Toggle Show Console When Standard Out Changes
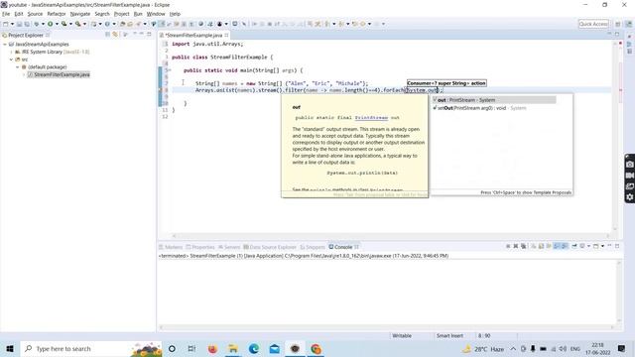Viewport: 635px width, 357px height. [557, 246]
